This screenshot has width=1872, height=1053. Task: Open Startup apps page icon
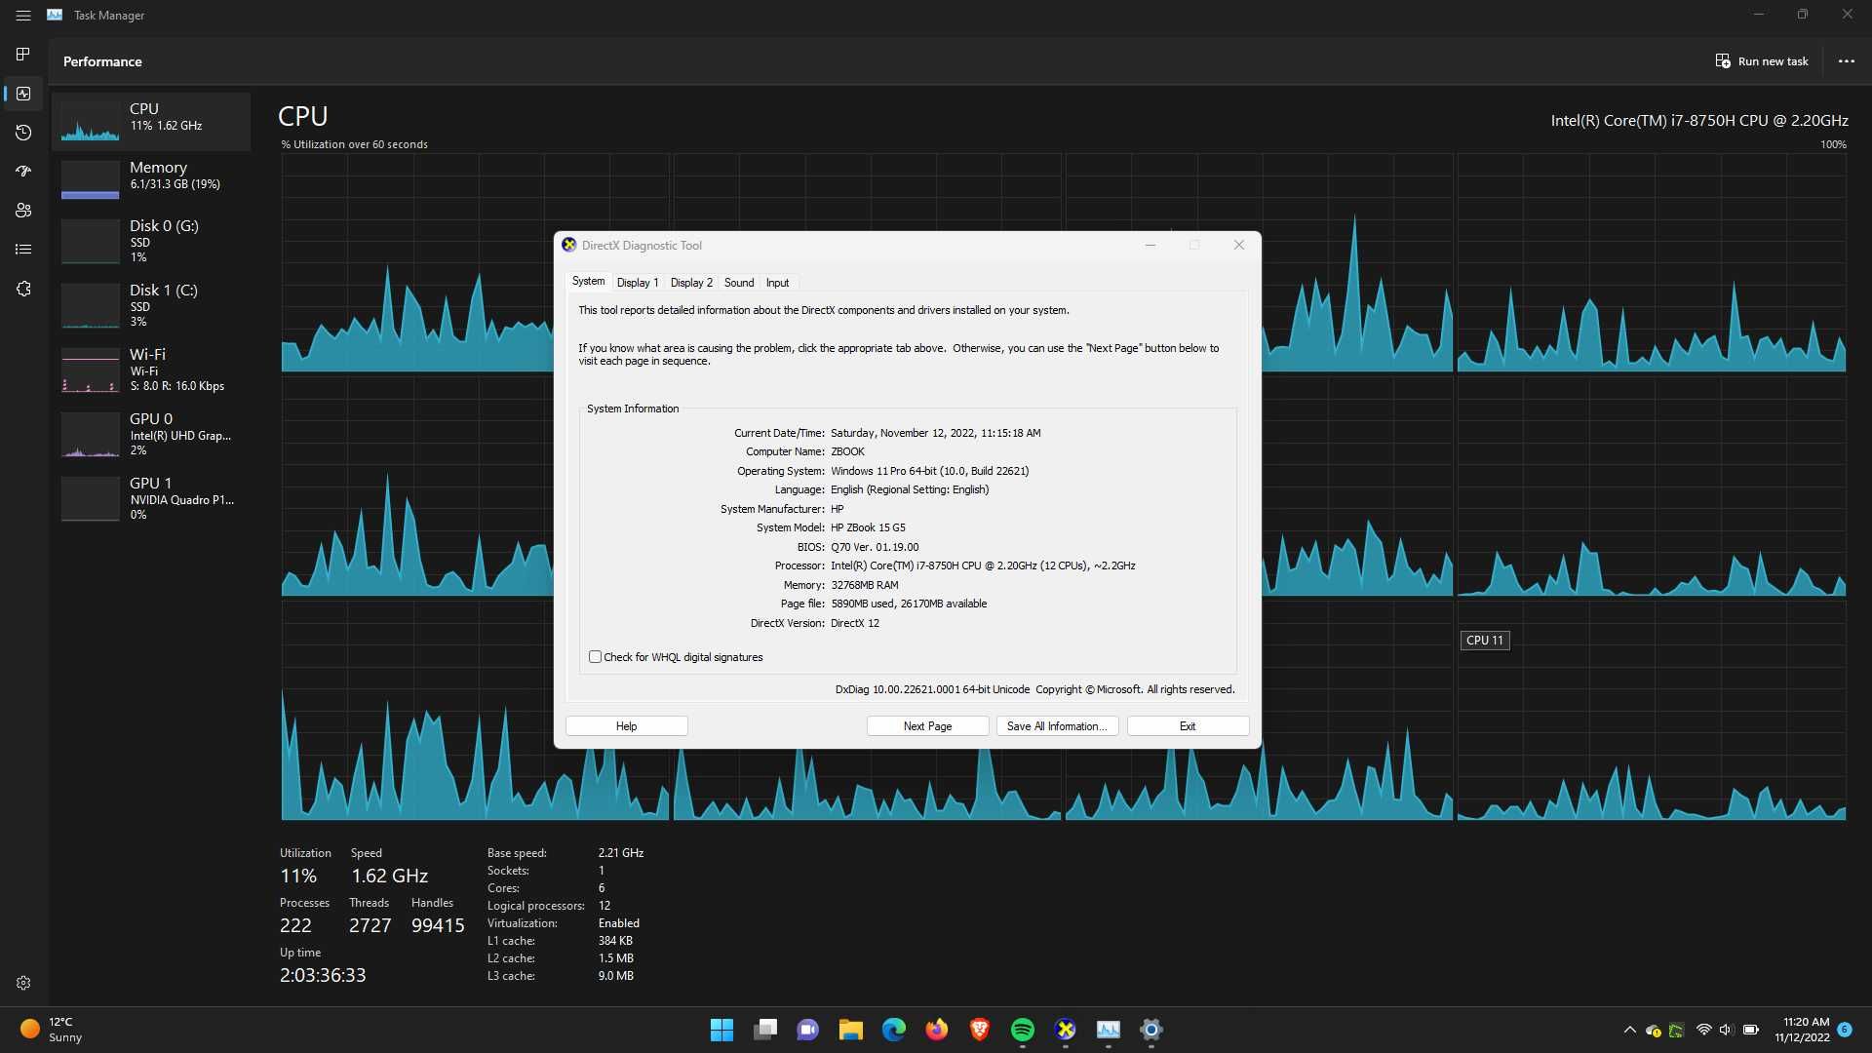tap(23, 172)
